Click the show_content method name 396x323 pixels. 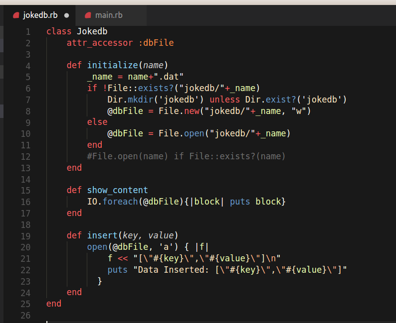point(117,190)
